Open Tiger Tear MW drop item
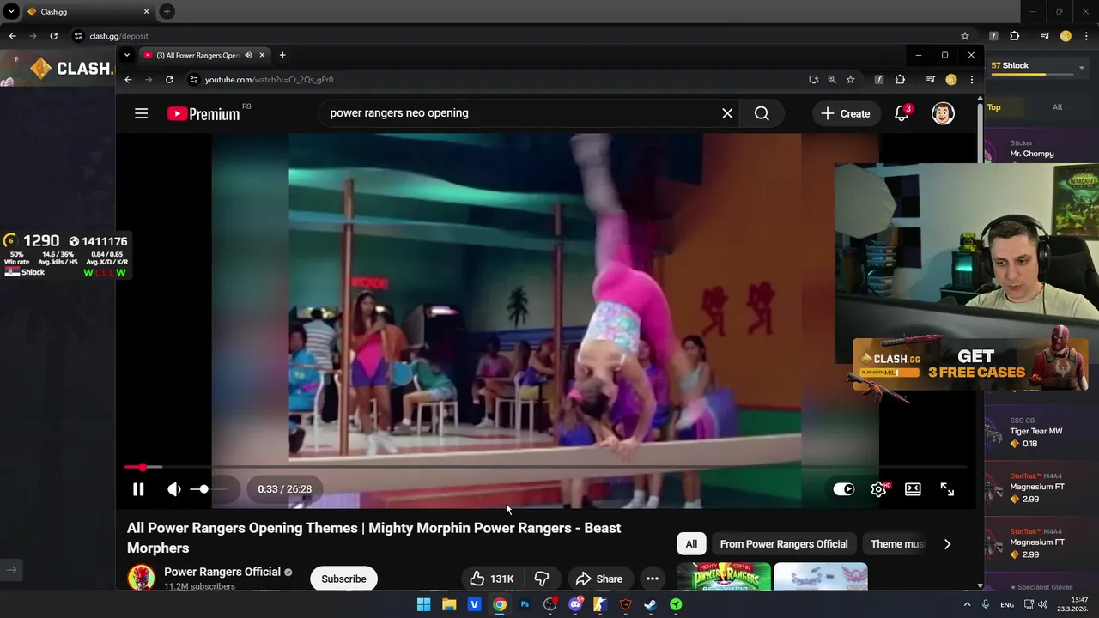 (x=1041, y=432)
